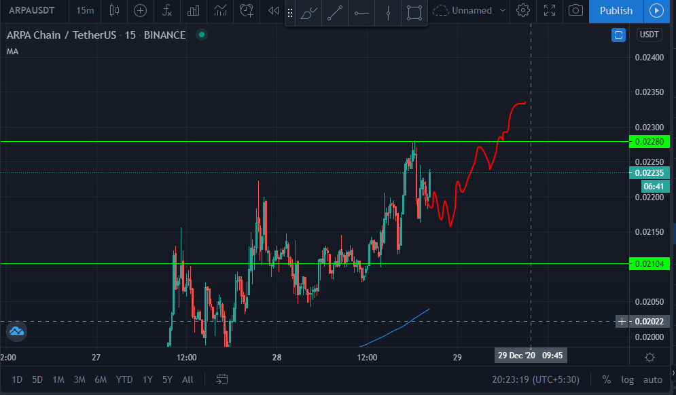Set range to 1Y

click(148, 379)
